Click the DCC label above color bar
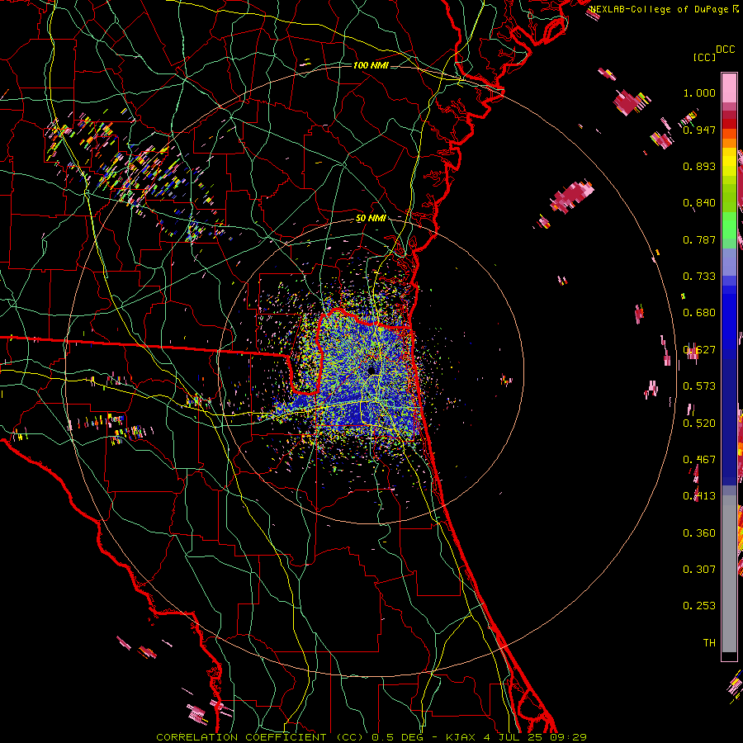This screenshot has width=743, height=743. click(725, 50)
